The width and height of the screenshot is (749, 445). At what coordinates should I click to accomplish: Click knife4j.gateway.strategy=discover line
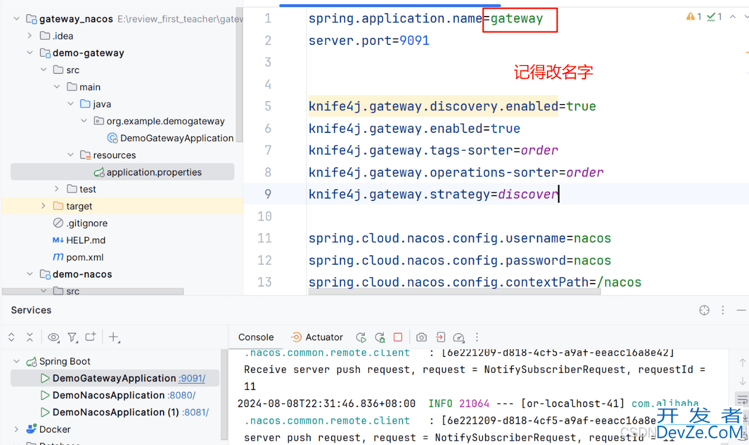(x=433, y=194)
